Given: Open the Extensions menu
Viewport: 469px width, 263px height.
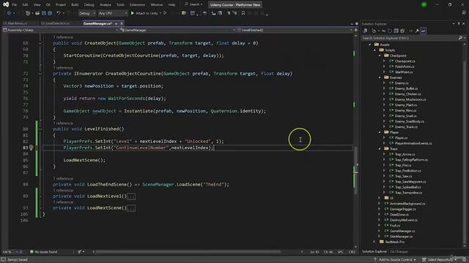Looking at the screenshot, I should [x=137, y=4].
